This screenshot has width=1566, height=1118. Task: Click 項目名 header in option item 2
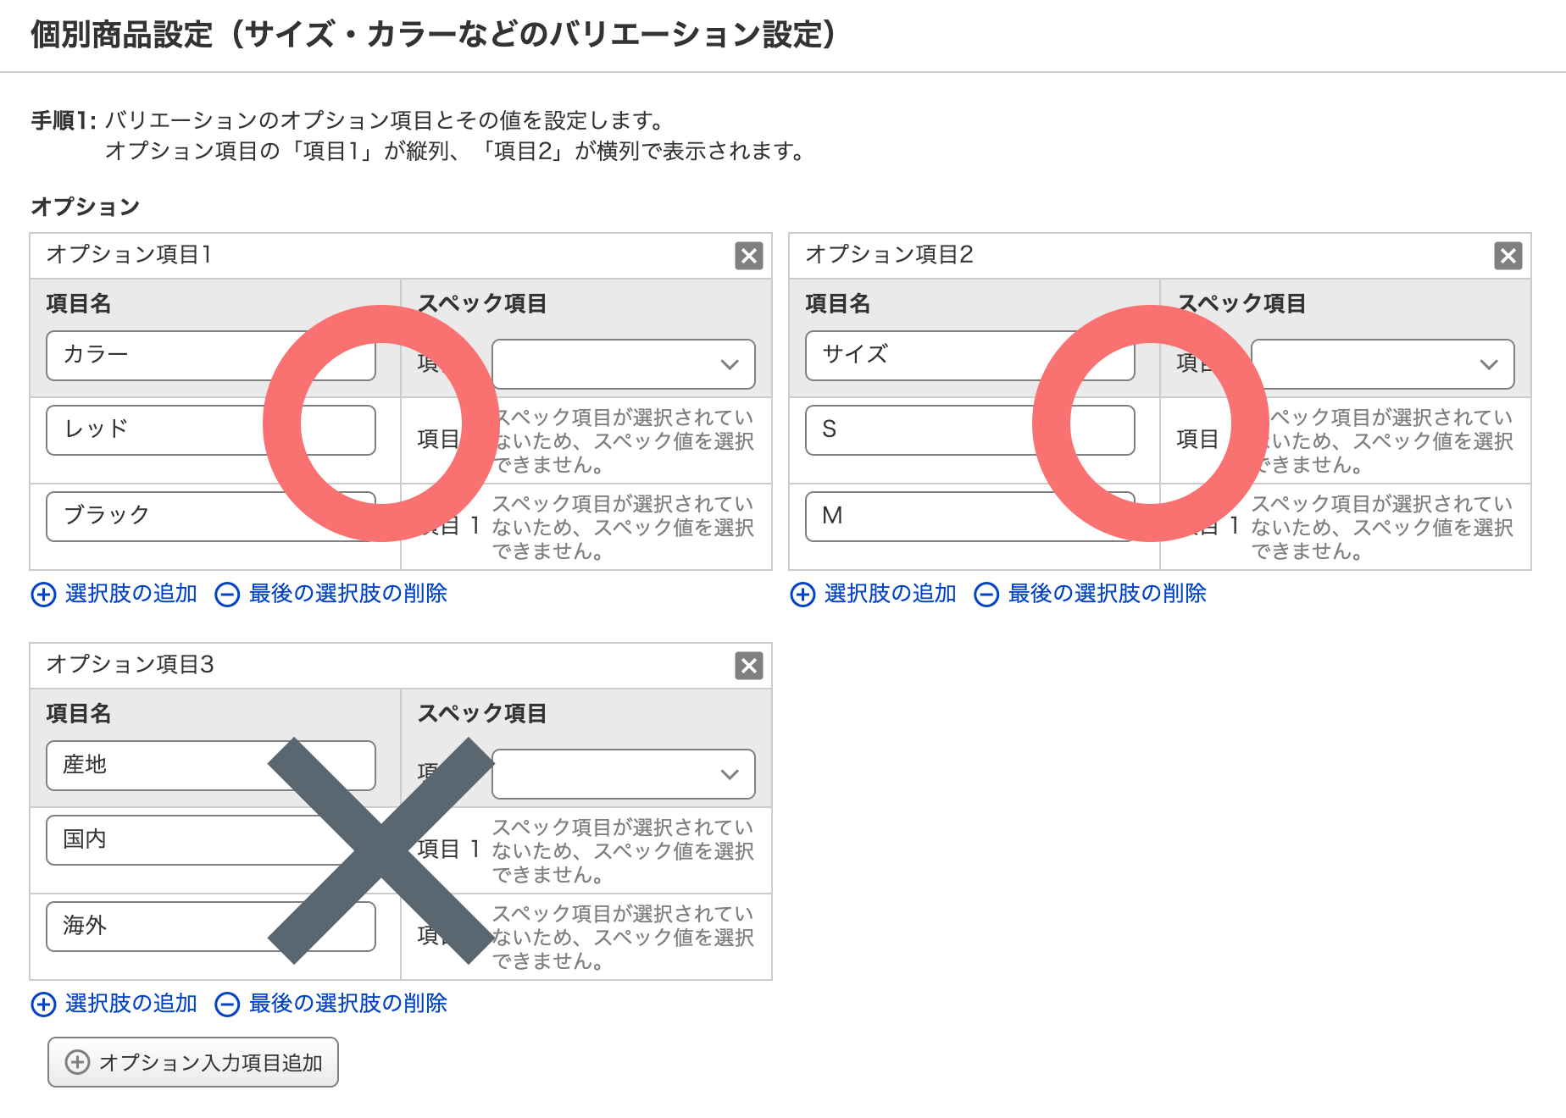[x=838, y=303]
